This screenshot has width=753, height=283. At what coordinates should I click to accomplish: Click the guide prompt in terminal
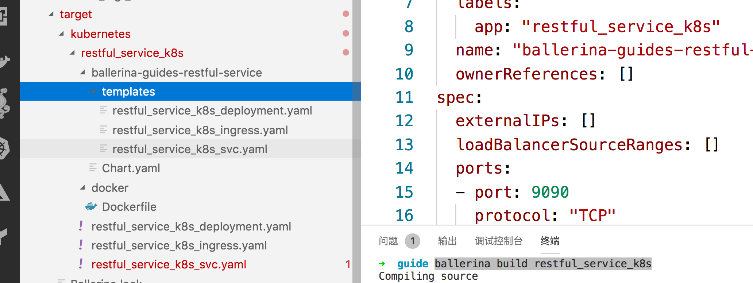(413, 264)
